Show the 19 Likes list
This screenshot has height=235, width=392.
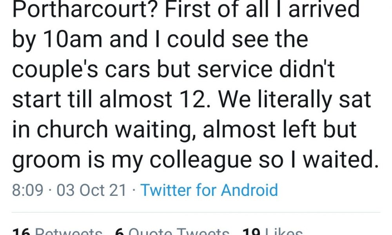pyautogui.click(x=272, y=232)
